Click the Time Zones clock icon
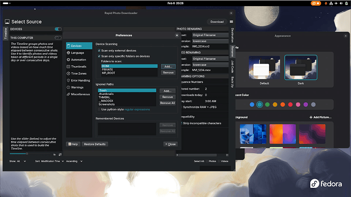 (69, 74)
